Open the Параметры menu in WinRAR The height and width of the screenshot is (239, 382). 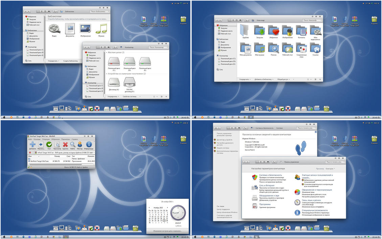coord(65,139)
